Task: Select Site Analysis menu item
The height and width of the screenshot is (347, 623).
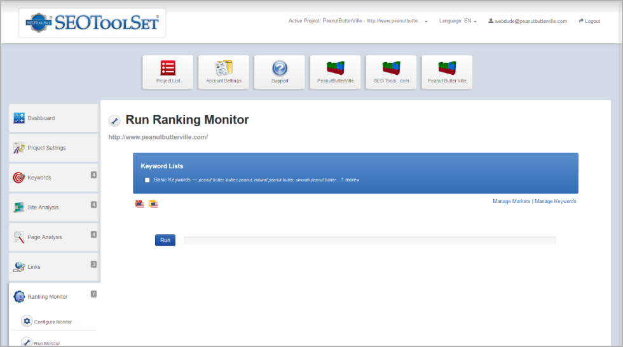Action: click(54, 207)
